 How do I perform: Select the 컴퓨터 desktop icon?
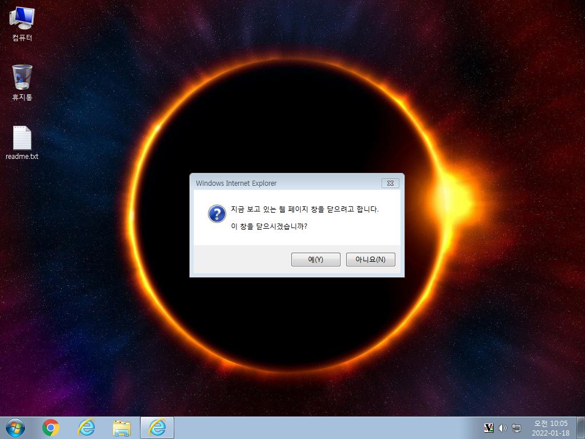(x=22, y=23)
